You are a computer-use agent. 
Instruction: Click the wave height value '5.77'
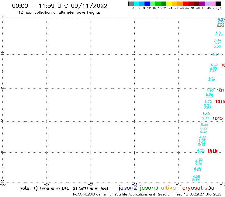point(206,118)
